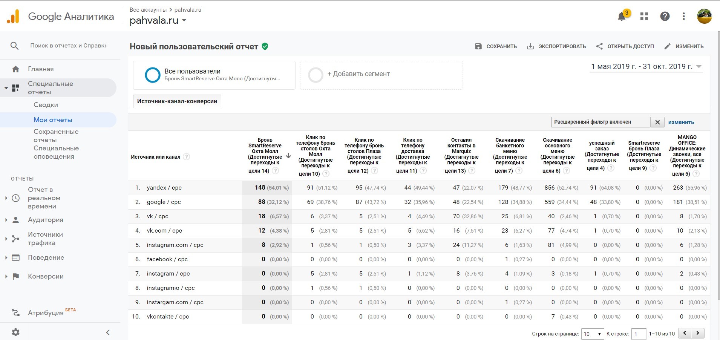Open Мои отчеты in the sidebar
720x340 pixels.
[53, 120]
